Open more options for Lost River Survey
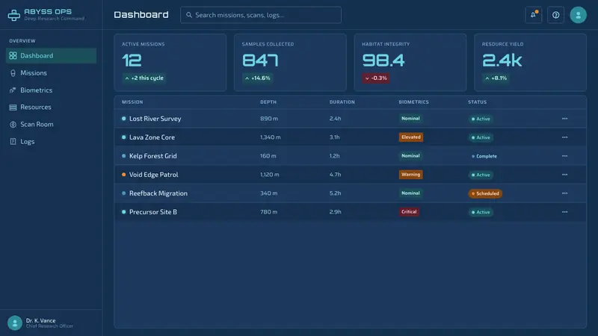Screen dimensions: 598x336 click(x=564, y=119)
